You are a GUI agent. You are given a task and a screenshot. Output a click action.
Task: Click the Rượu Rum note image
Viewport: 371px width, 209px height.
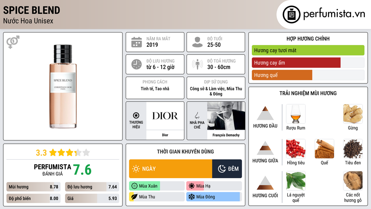296,114
